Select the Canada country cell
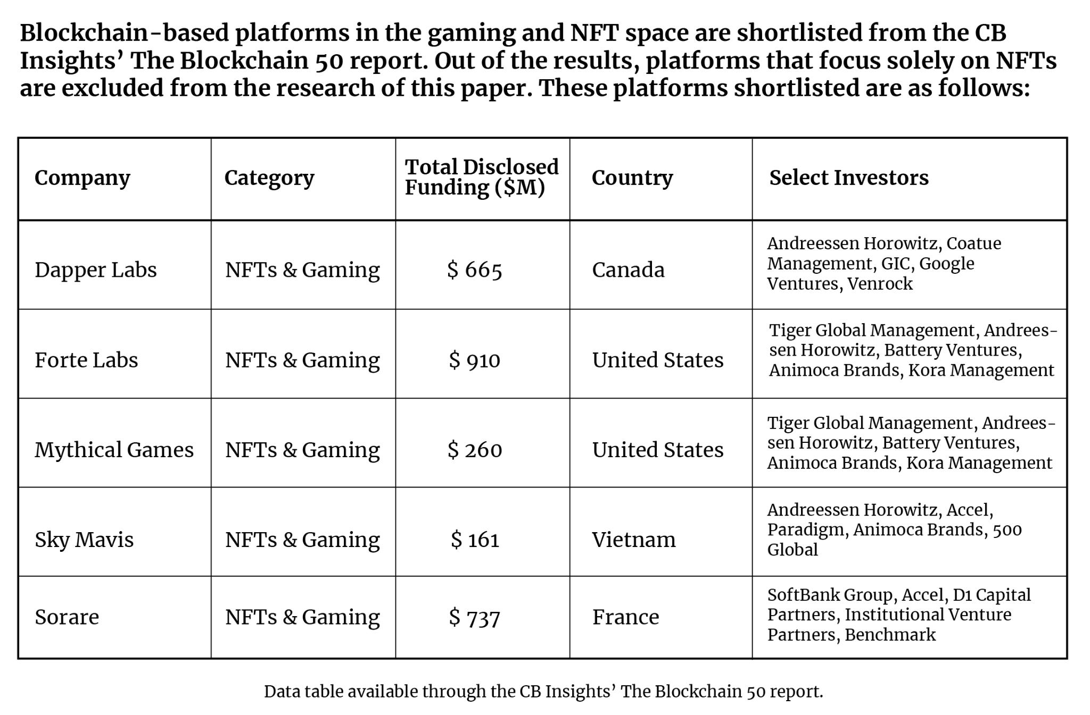 point(628,270)
